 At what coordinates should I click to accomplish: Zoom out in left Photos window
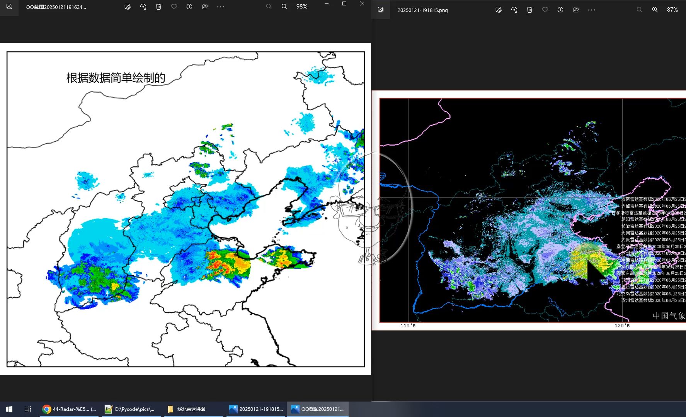click(269, 7)
